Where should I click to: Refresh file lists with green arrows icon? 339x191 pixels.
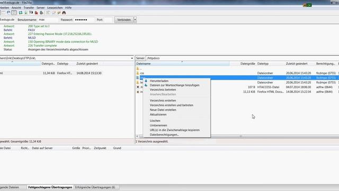click(x=21, y=13)
